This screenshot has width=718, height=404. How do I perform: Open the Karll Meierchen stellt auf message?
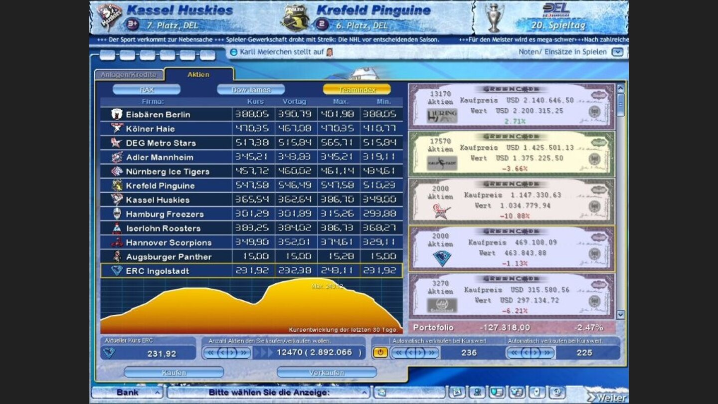click(x=283, y=52)
